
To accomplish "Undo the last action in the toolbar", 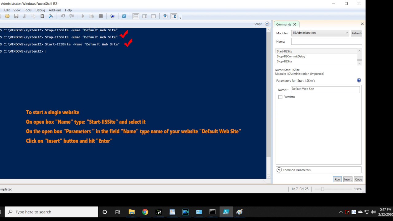I will (x=63, y=16).
